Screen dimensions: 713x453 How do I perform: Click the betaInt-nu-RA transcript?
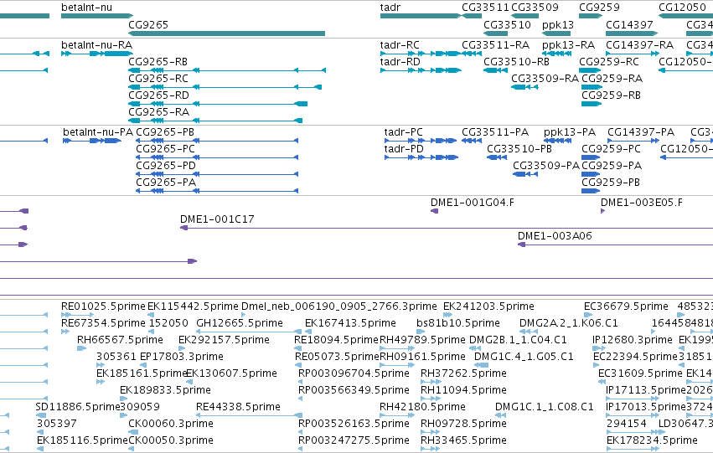(x=97, y=54)
